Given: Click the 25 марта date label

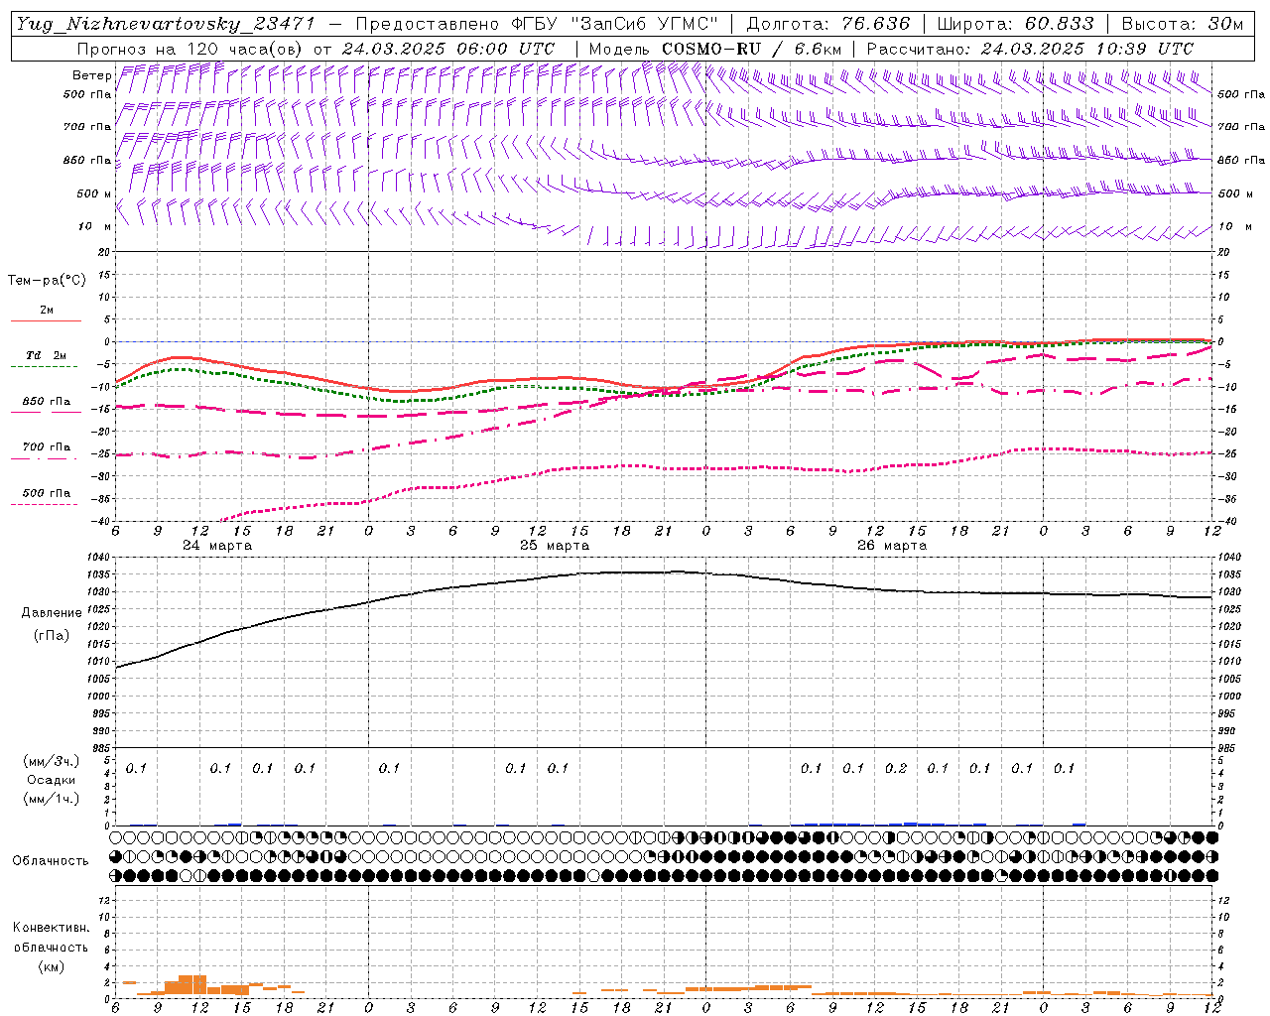Looking at the screenshot, I should tap(555, 546).
